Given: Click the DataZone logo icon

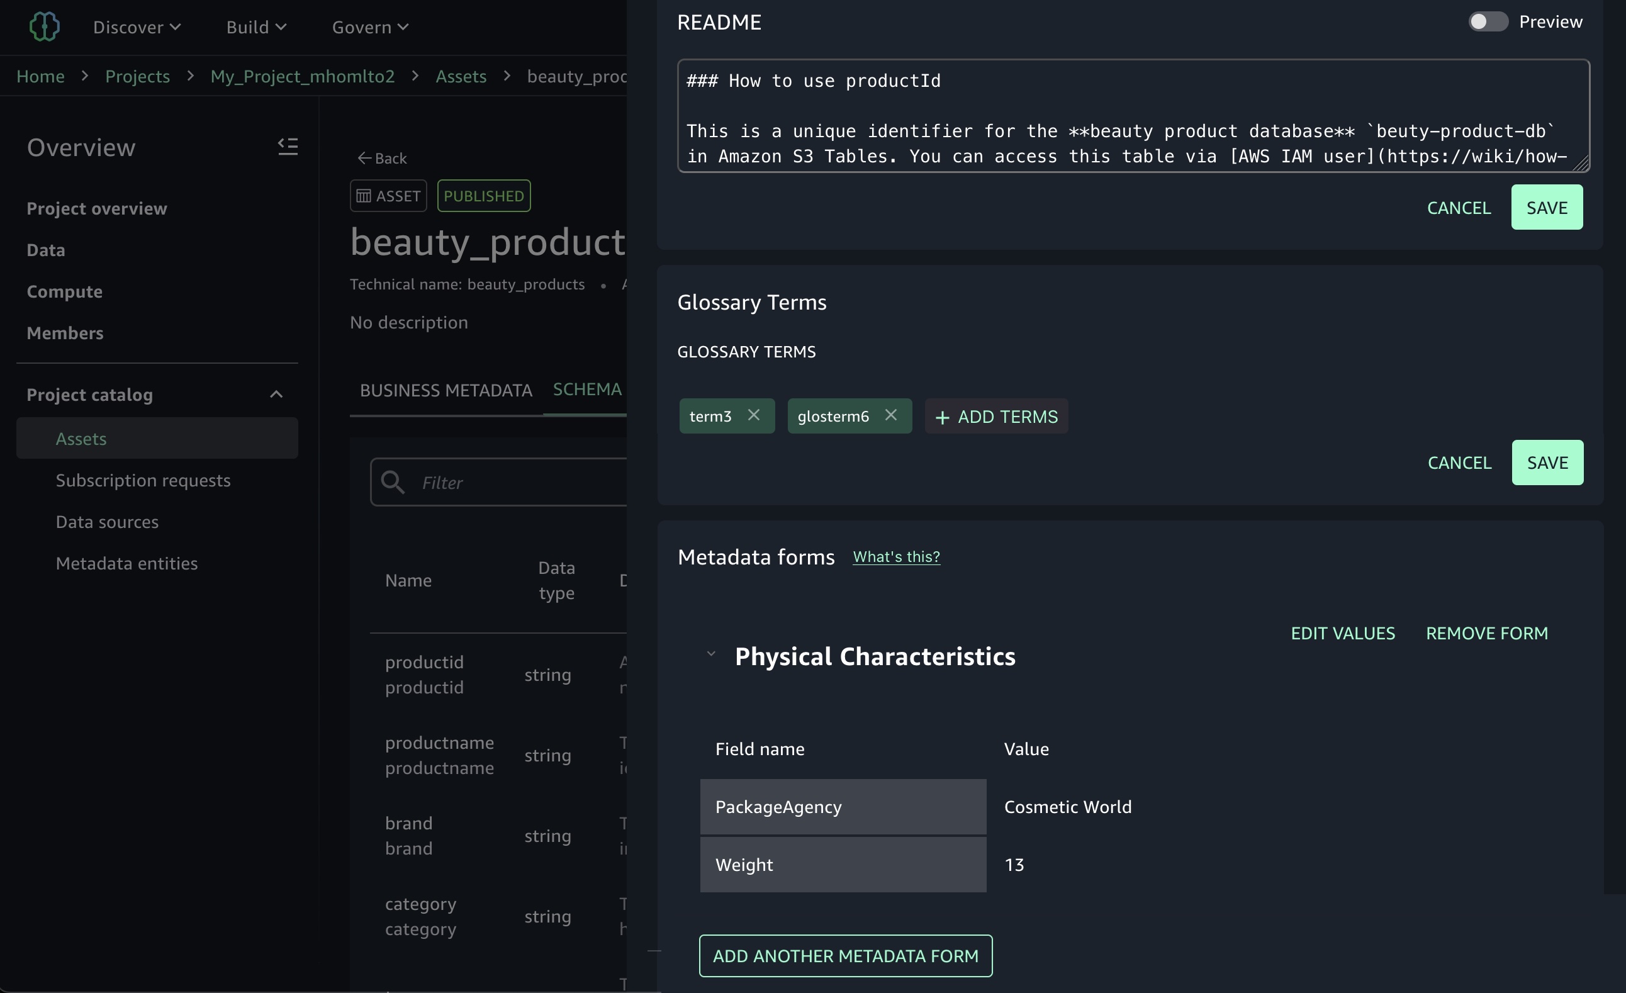Looking at the screenshot, I should (x=44, y=27).
